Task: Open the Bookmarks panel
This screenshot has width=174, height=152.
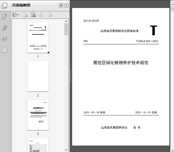Action: coord(4,17)
